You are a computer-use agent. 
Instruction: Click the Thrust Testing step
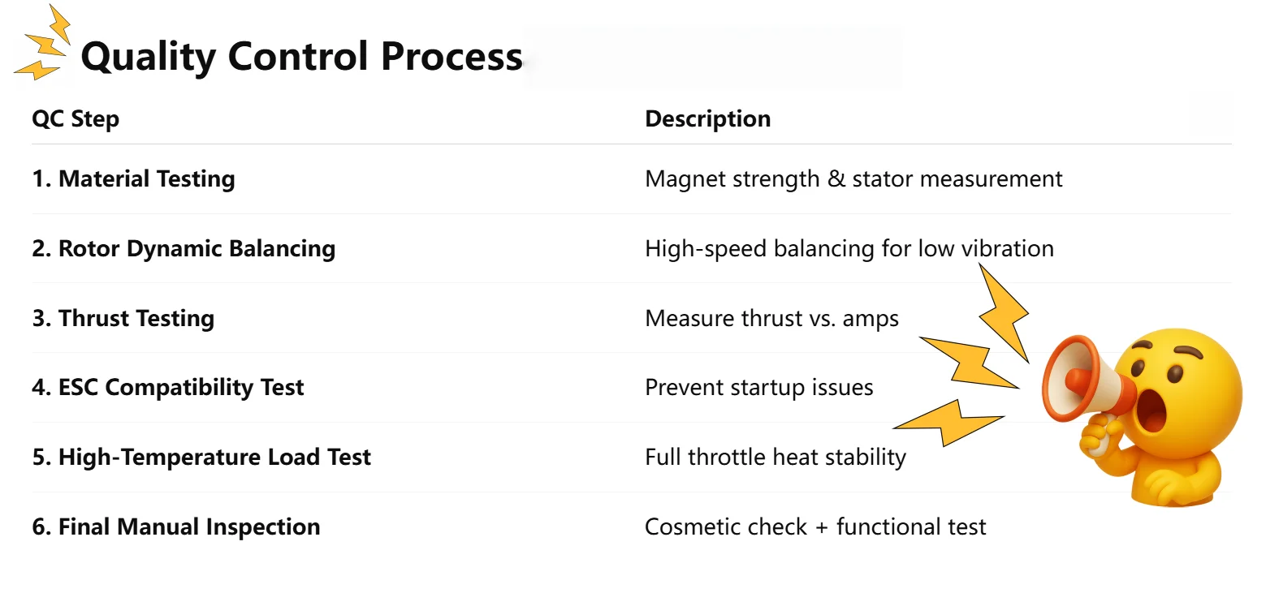point(123,318)
